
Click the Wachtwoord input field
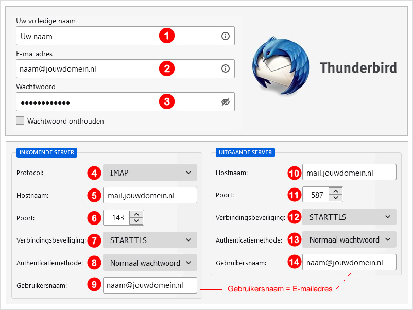click(125, 101)
